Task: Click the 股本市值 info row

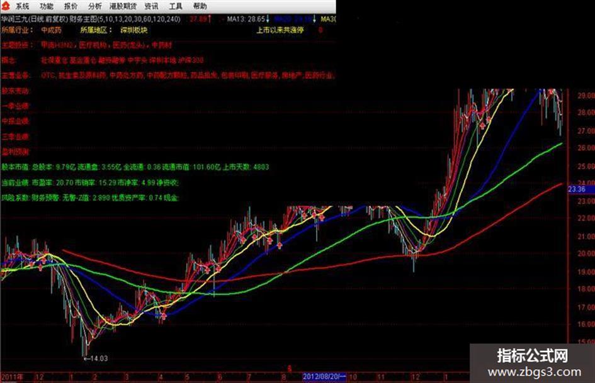Action: (x=135, y=167)
